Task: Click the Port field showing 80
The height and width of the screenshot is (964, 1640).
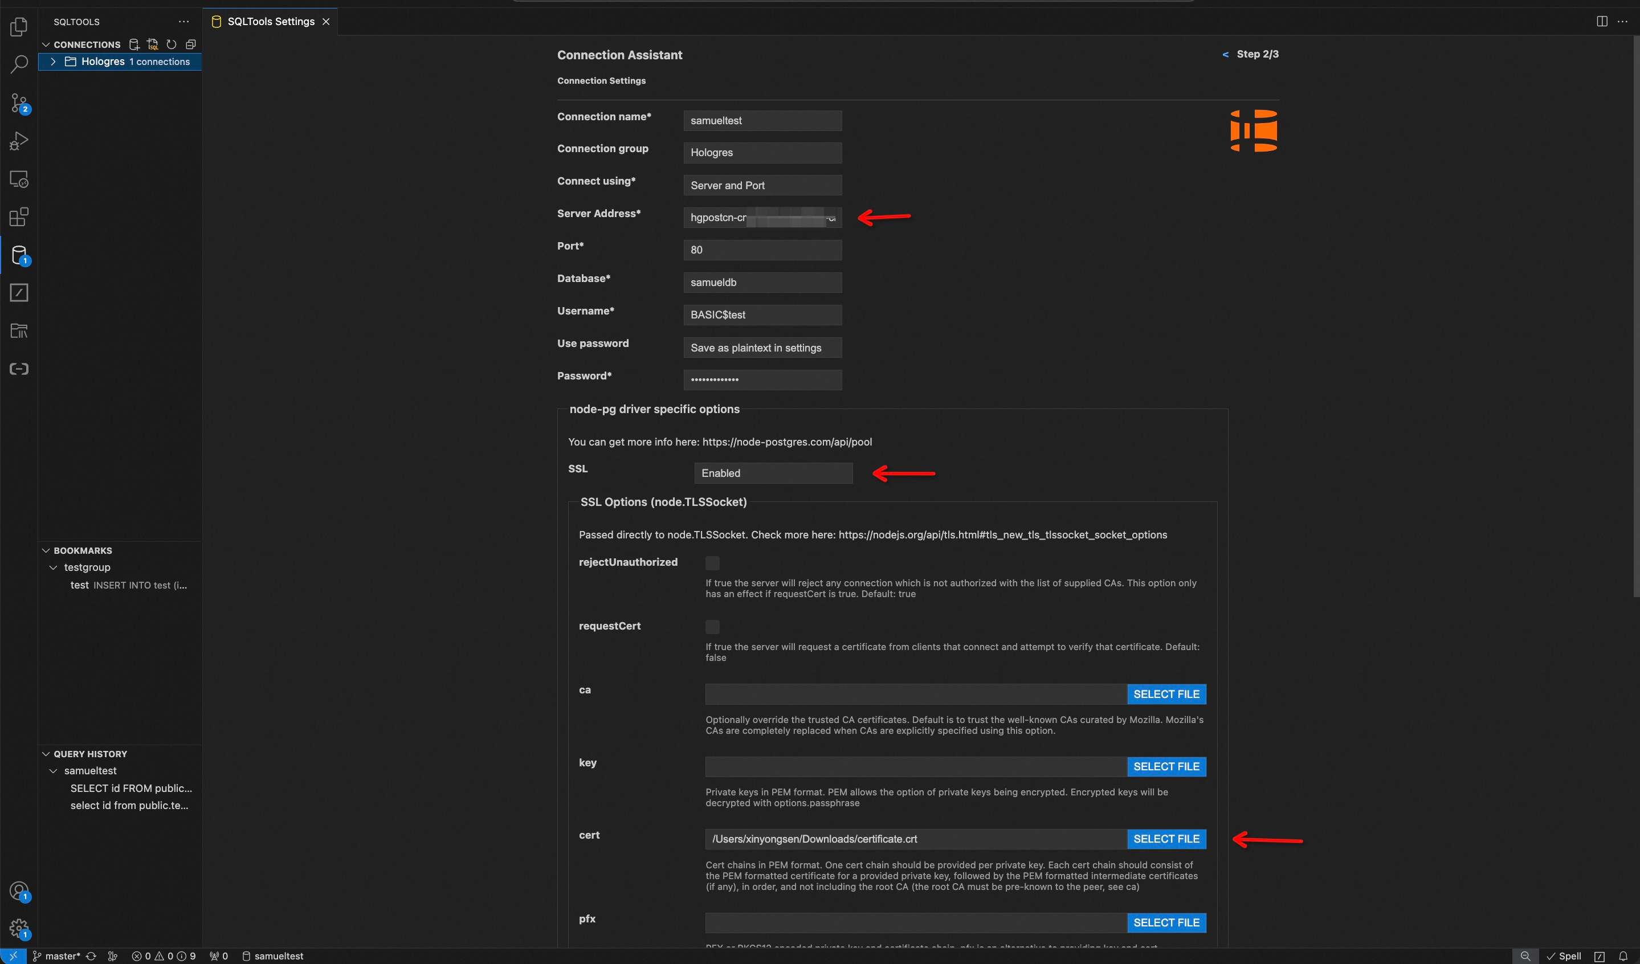Action: click(x=762, y=250)
